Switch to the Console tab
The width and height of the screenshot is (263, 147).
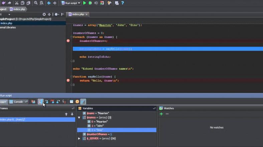(18, 102)
